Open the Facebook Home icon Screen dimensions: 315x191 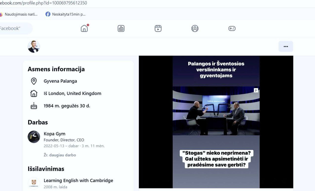(x=84, y=28)
